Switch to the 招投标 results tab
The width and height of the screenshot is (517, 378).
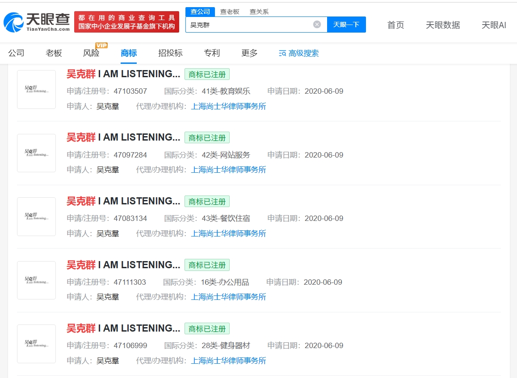[170, 53]
